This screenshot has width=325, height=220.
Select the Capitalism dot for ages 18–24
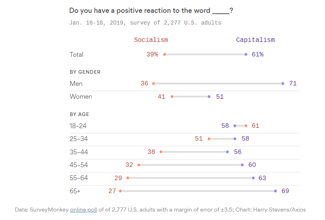click(235, 126)
